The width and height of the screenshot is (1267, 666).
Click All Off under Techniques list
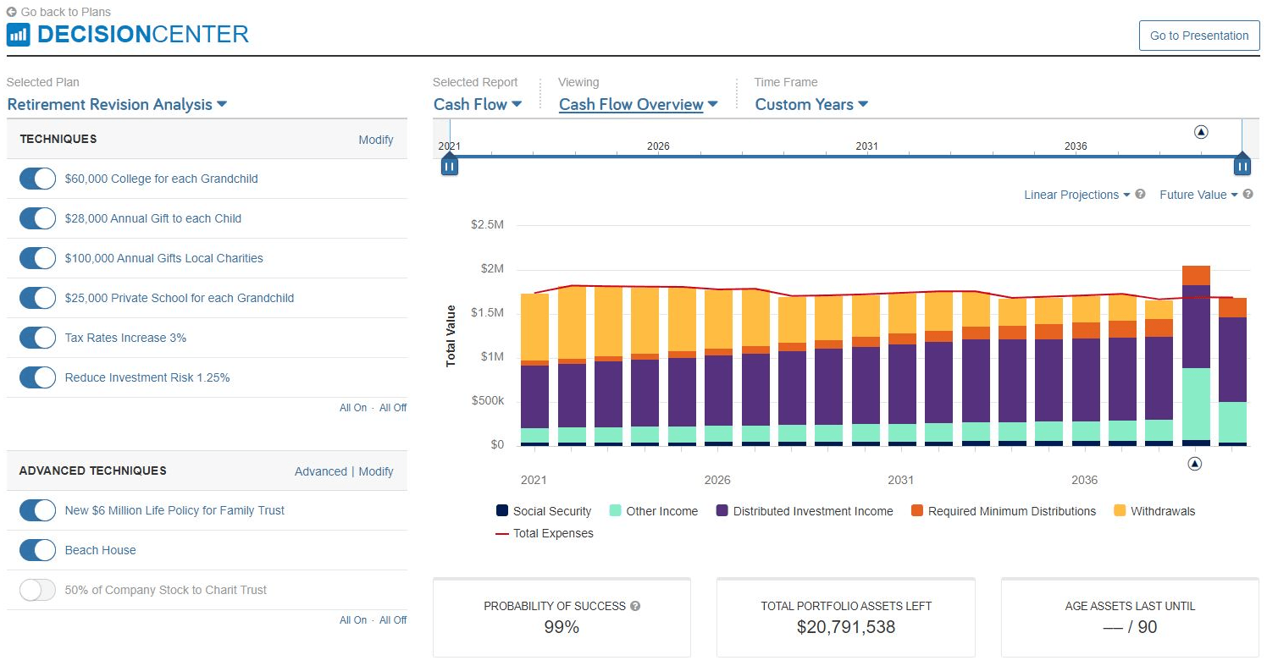click(x=393, y=408)
